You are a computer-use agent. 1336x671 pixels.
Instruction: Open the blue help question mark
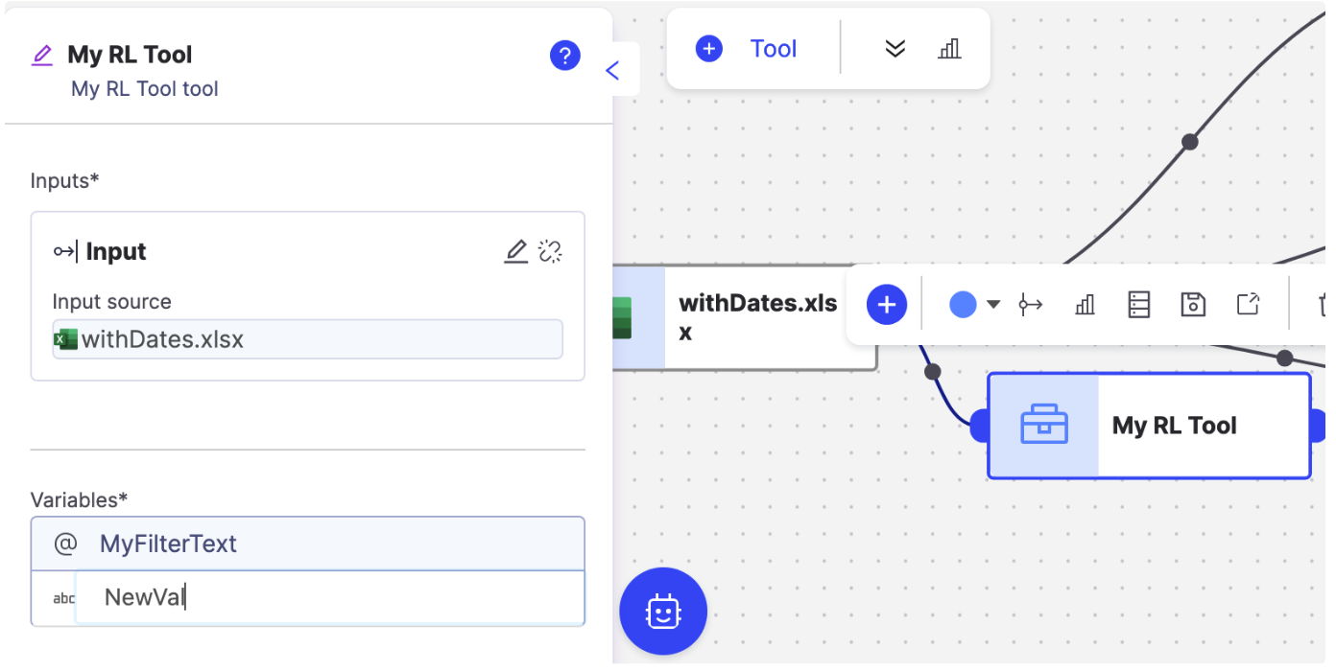pyautogui.click(x=564, y=56)
